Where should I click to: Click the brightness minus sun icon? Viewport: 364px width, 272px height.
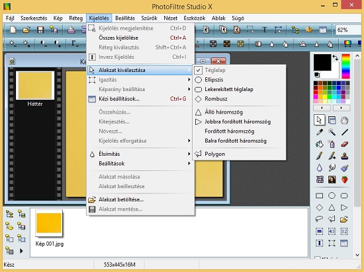[13, 44]
